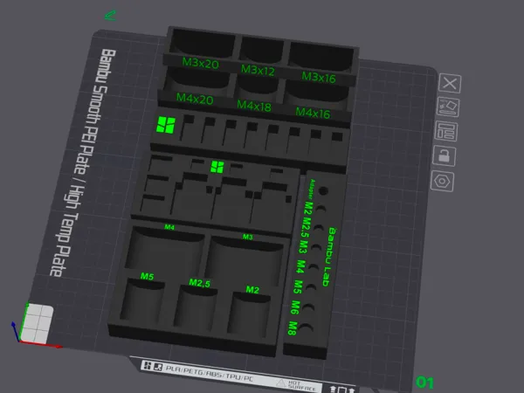This screenshot has height=393, width=524.
Task: Click the M8 label on the adapter strip
Action: [x=292, y=328]
